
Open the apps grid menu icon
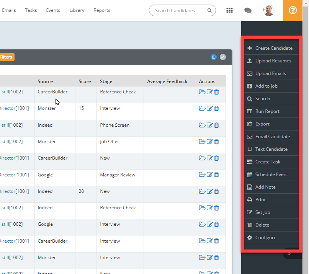tap(229, 10)
